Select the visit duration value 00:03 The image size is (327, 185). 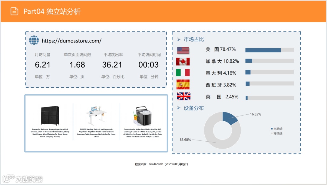pyautogui.click(x=148, y=65)
